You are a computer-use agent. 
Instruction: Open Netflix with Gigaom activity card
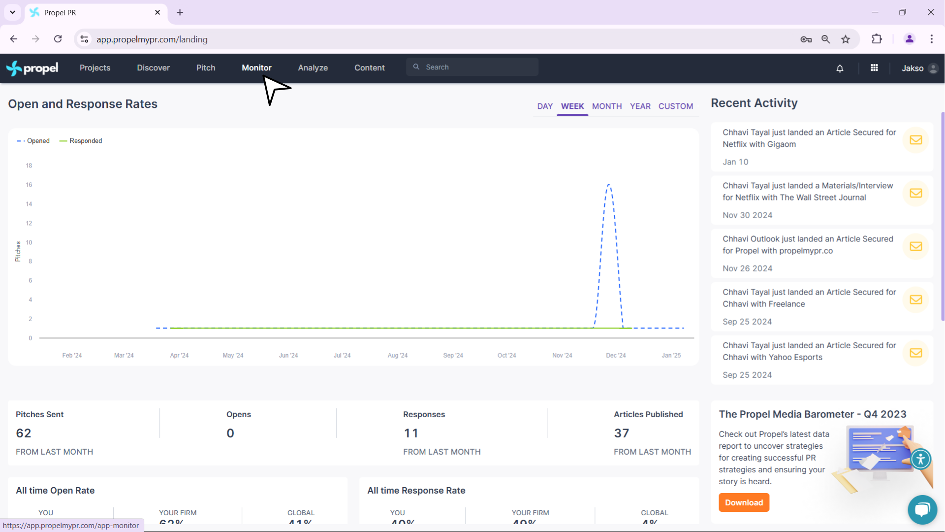(821, 147)
